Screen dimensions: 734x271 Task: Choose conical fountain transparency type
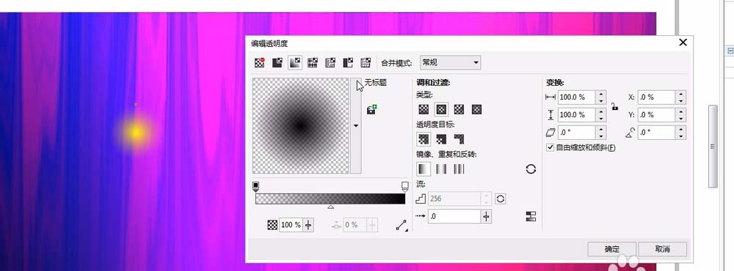click(x=459, y=110)
